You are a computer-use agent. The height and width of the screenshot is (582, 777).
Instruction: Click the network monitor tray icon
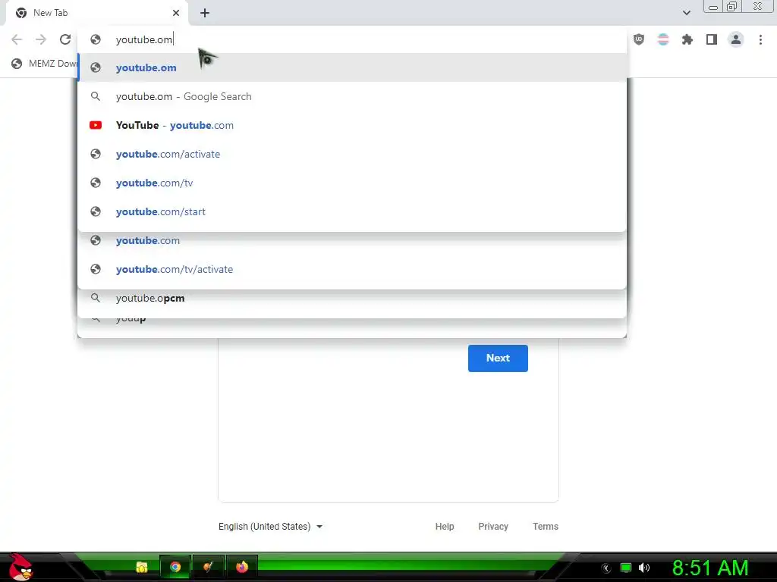(x=626, y=568)
